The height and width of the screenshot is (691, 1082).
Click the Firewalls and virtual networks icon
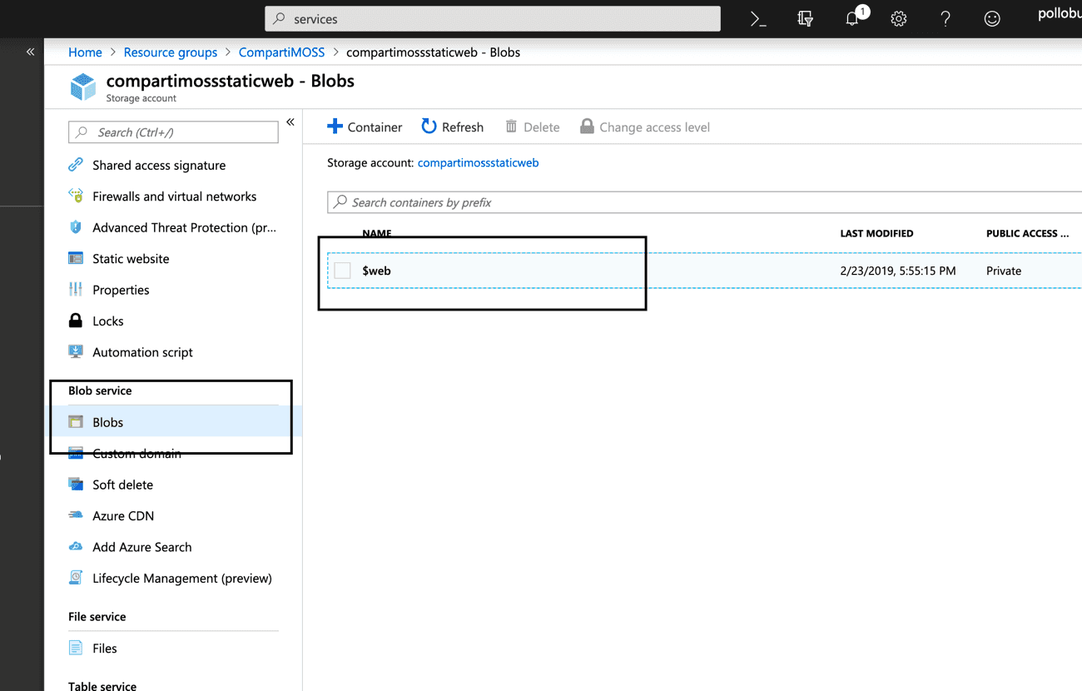coord(76,196)
